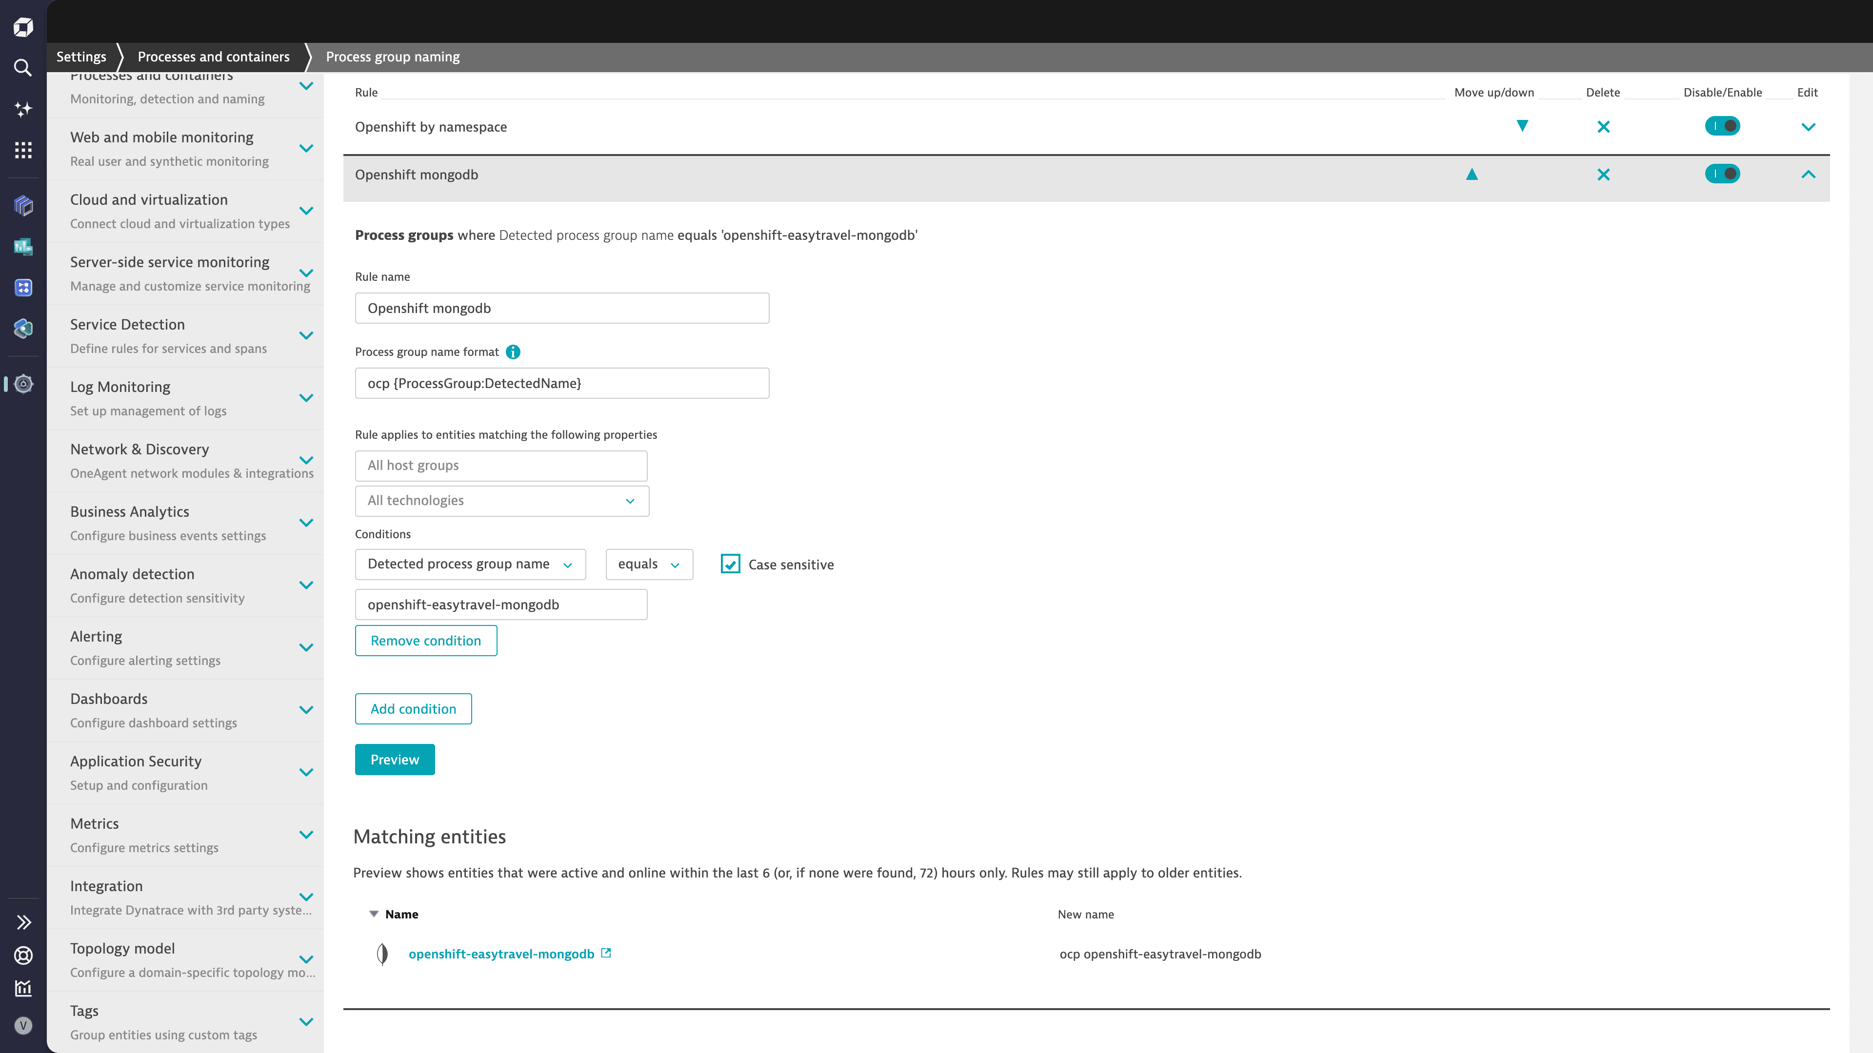Screen dimensions: 1873x1053
Task: Click the Add condition button
Action: [x=414, y=709]
